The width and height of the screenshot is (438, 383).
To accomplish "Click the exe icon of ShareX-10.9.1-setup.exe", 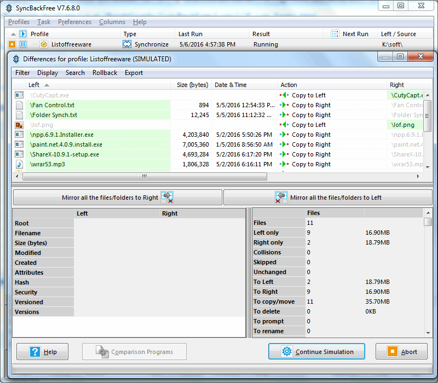I will (19, 154).
